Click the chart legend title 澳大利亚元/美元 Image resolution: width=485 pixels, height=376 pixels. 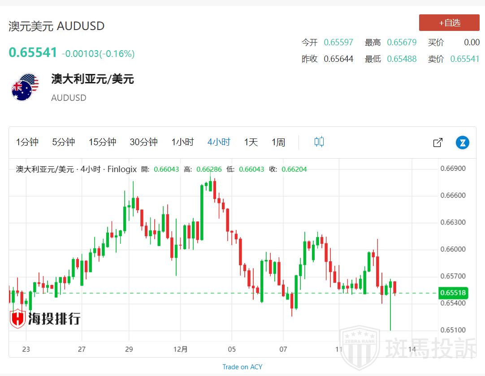(45, 169)
